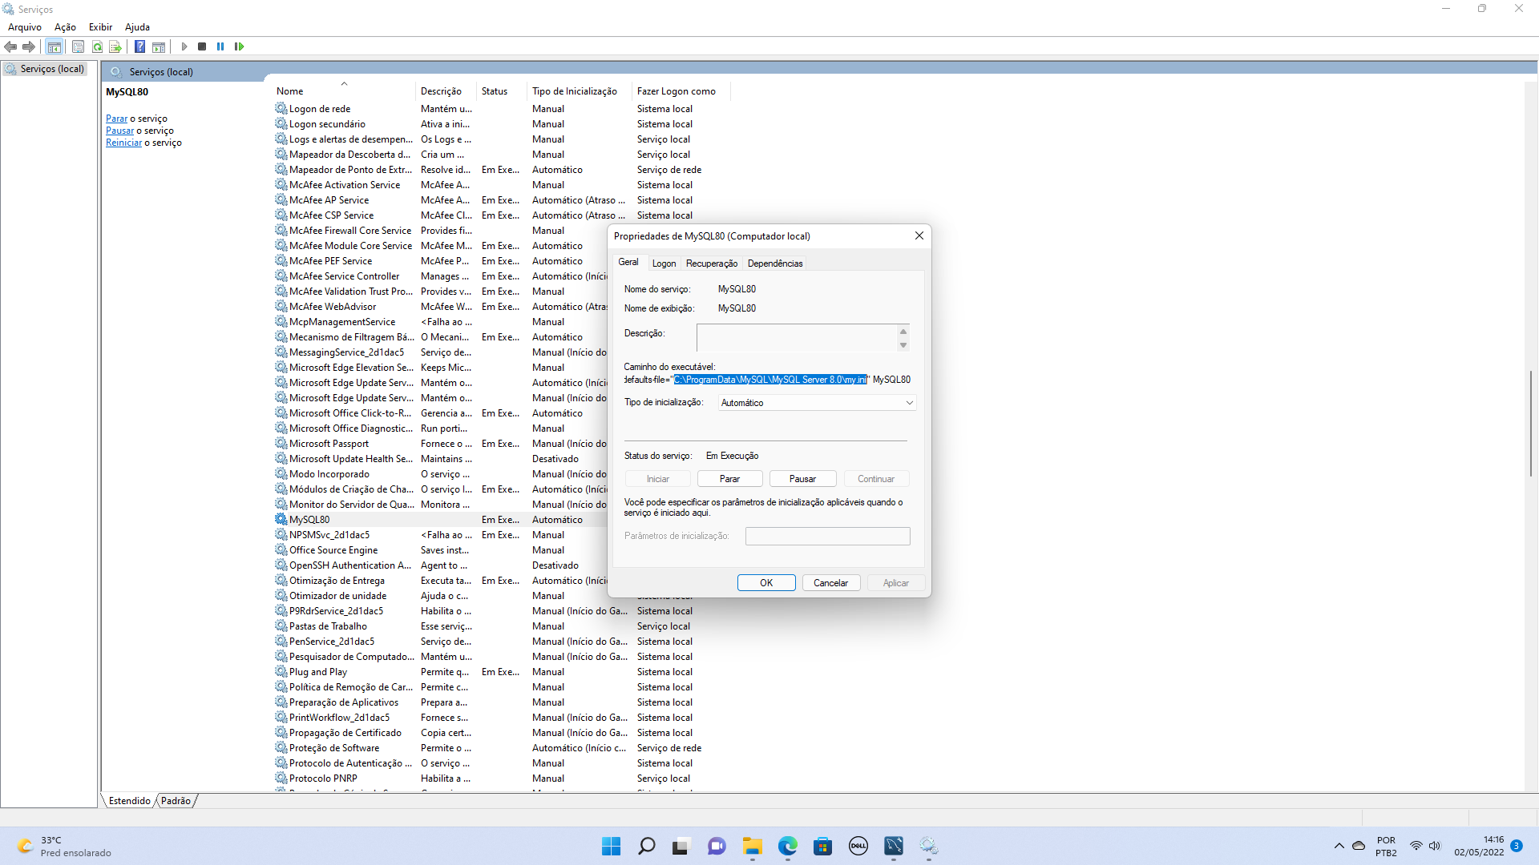Click the executable path text field
The width and height of the screenshot is (1539, 865).
(x=767, y=380)
